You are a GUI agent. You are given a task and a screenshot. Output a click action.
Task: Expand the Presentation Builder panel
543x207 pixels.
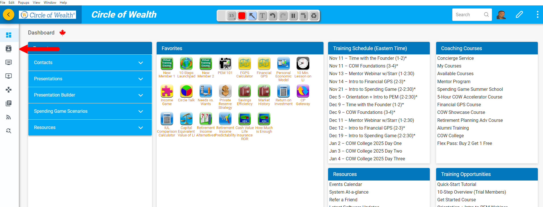point(90,95)
